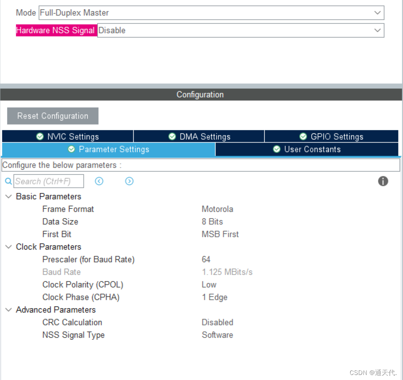Click the green check icon on NVIC Settings
The width and height of the screenshot is (403, 380).
[x=40, y=136]
